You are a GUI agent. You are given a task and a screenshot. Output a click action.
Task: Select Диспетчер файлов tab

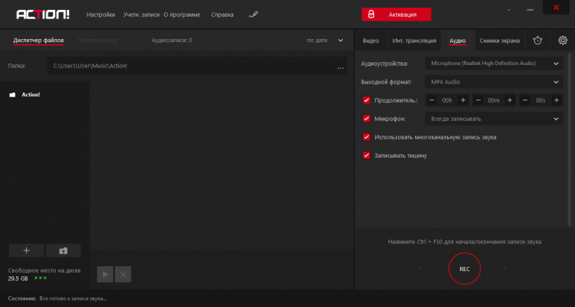pos(38,41)
